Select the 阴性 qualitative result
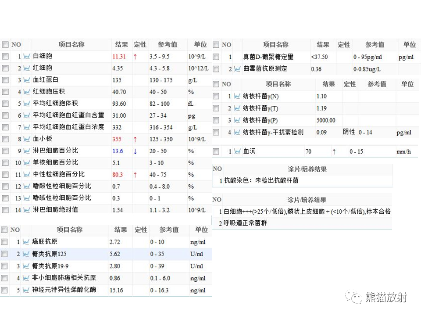 [x=349, y=132]
